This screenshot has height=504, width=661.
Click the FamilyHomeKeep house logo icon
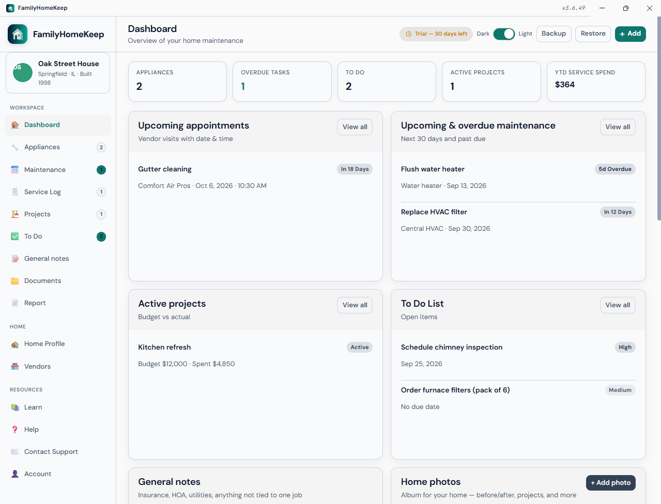[18, 34]
